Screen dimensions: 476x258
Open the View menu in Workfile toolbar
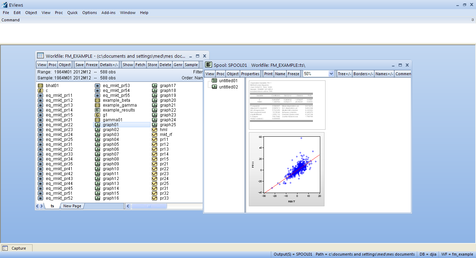click(42, 65)
